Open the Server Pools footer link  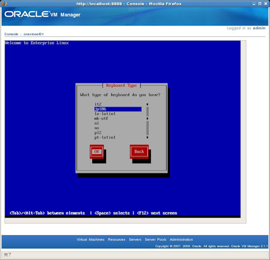(x=156, y=239)
